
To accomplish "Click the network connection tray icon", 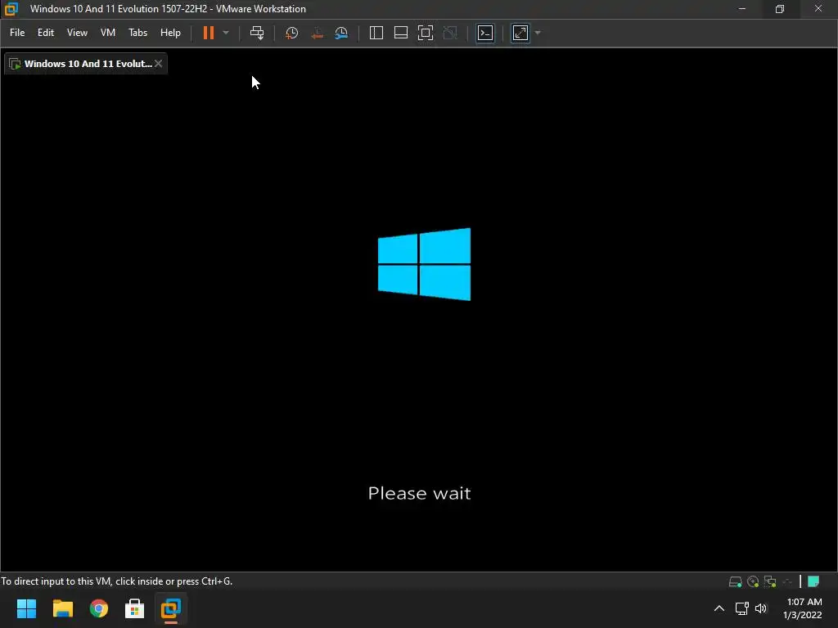I will point(741,608).
